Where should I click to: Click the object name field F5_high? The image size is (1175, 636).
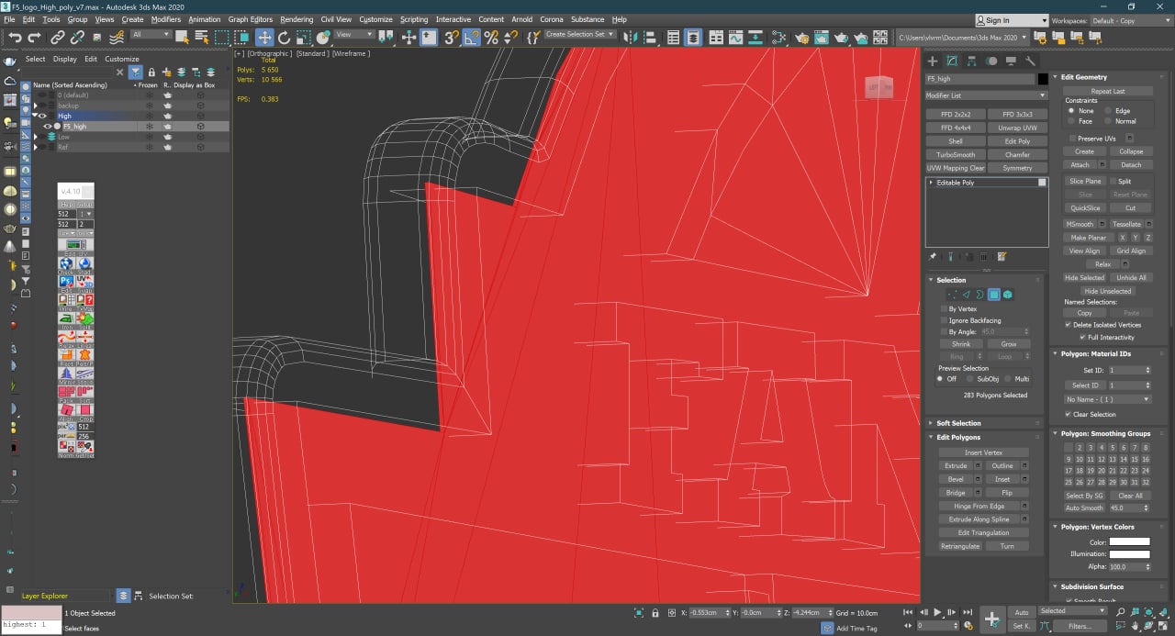pyautogui.click(x=979, y=80)
